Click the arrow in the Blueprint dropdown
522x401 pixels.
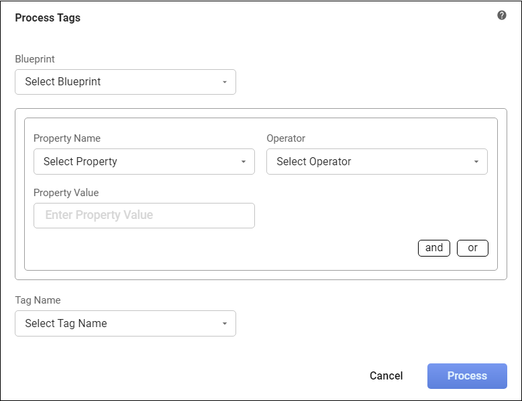[x=225, y=82]
